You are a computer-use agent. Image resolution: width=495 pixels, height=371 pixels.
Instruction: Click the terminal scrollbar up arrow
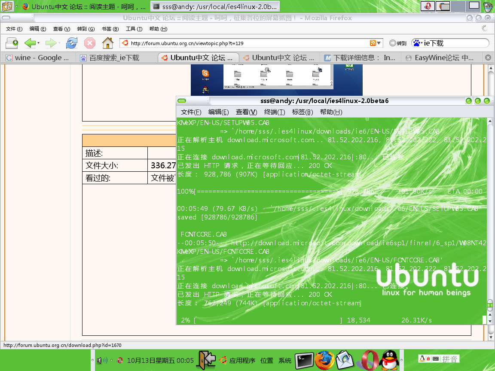[x=490, y=121]
